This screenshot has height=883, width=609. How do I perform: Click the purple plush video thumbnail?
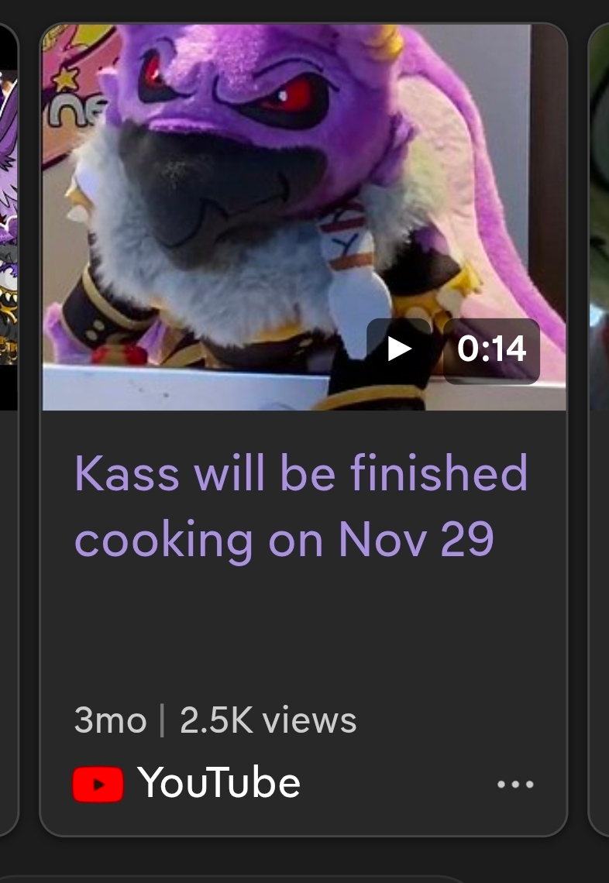pyautogui.click(x=304, y=218)
